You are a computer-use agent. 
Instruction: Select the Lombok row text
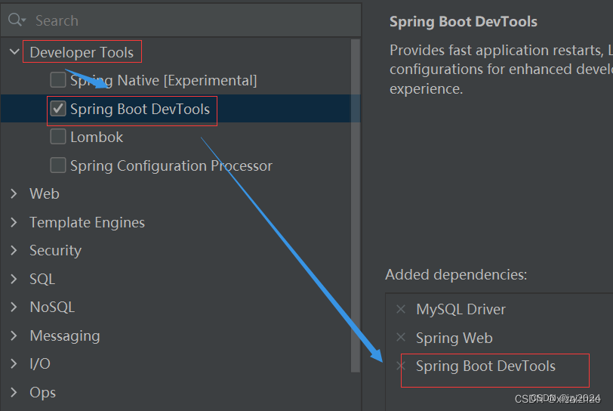[97, 137]
